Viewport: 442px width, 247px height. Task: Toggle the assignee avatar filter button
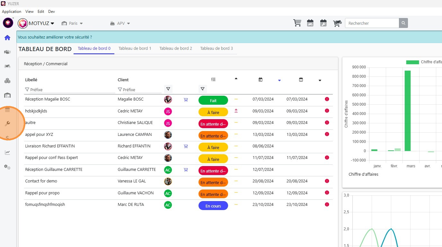click(x=168, y=89)
